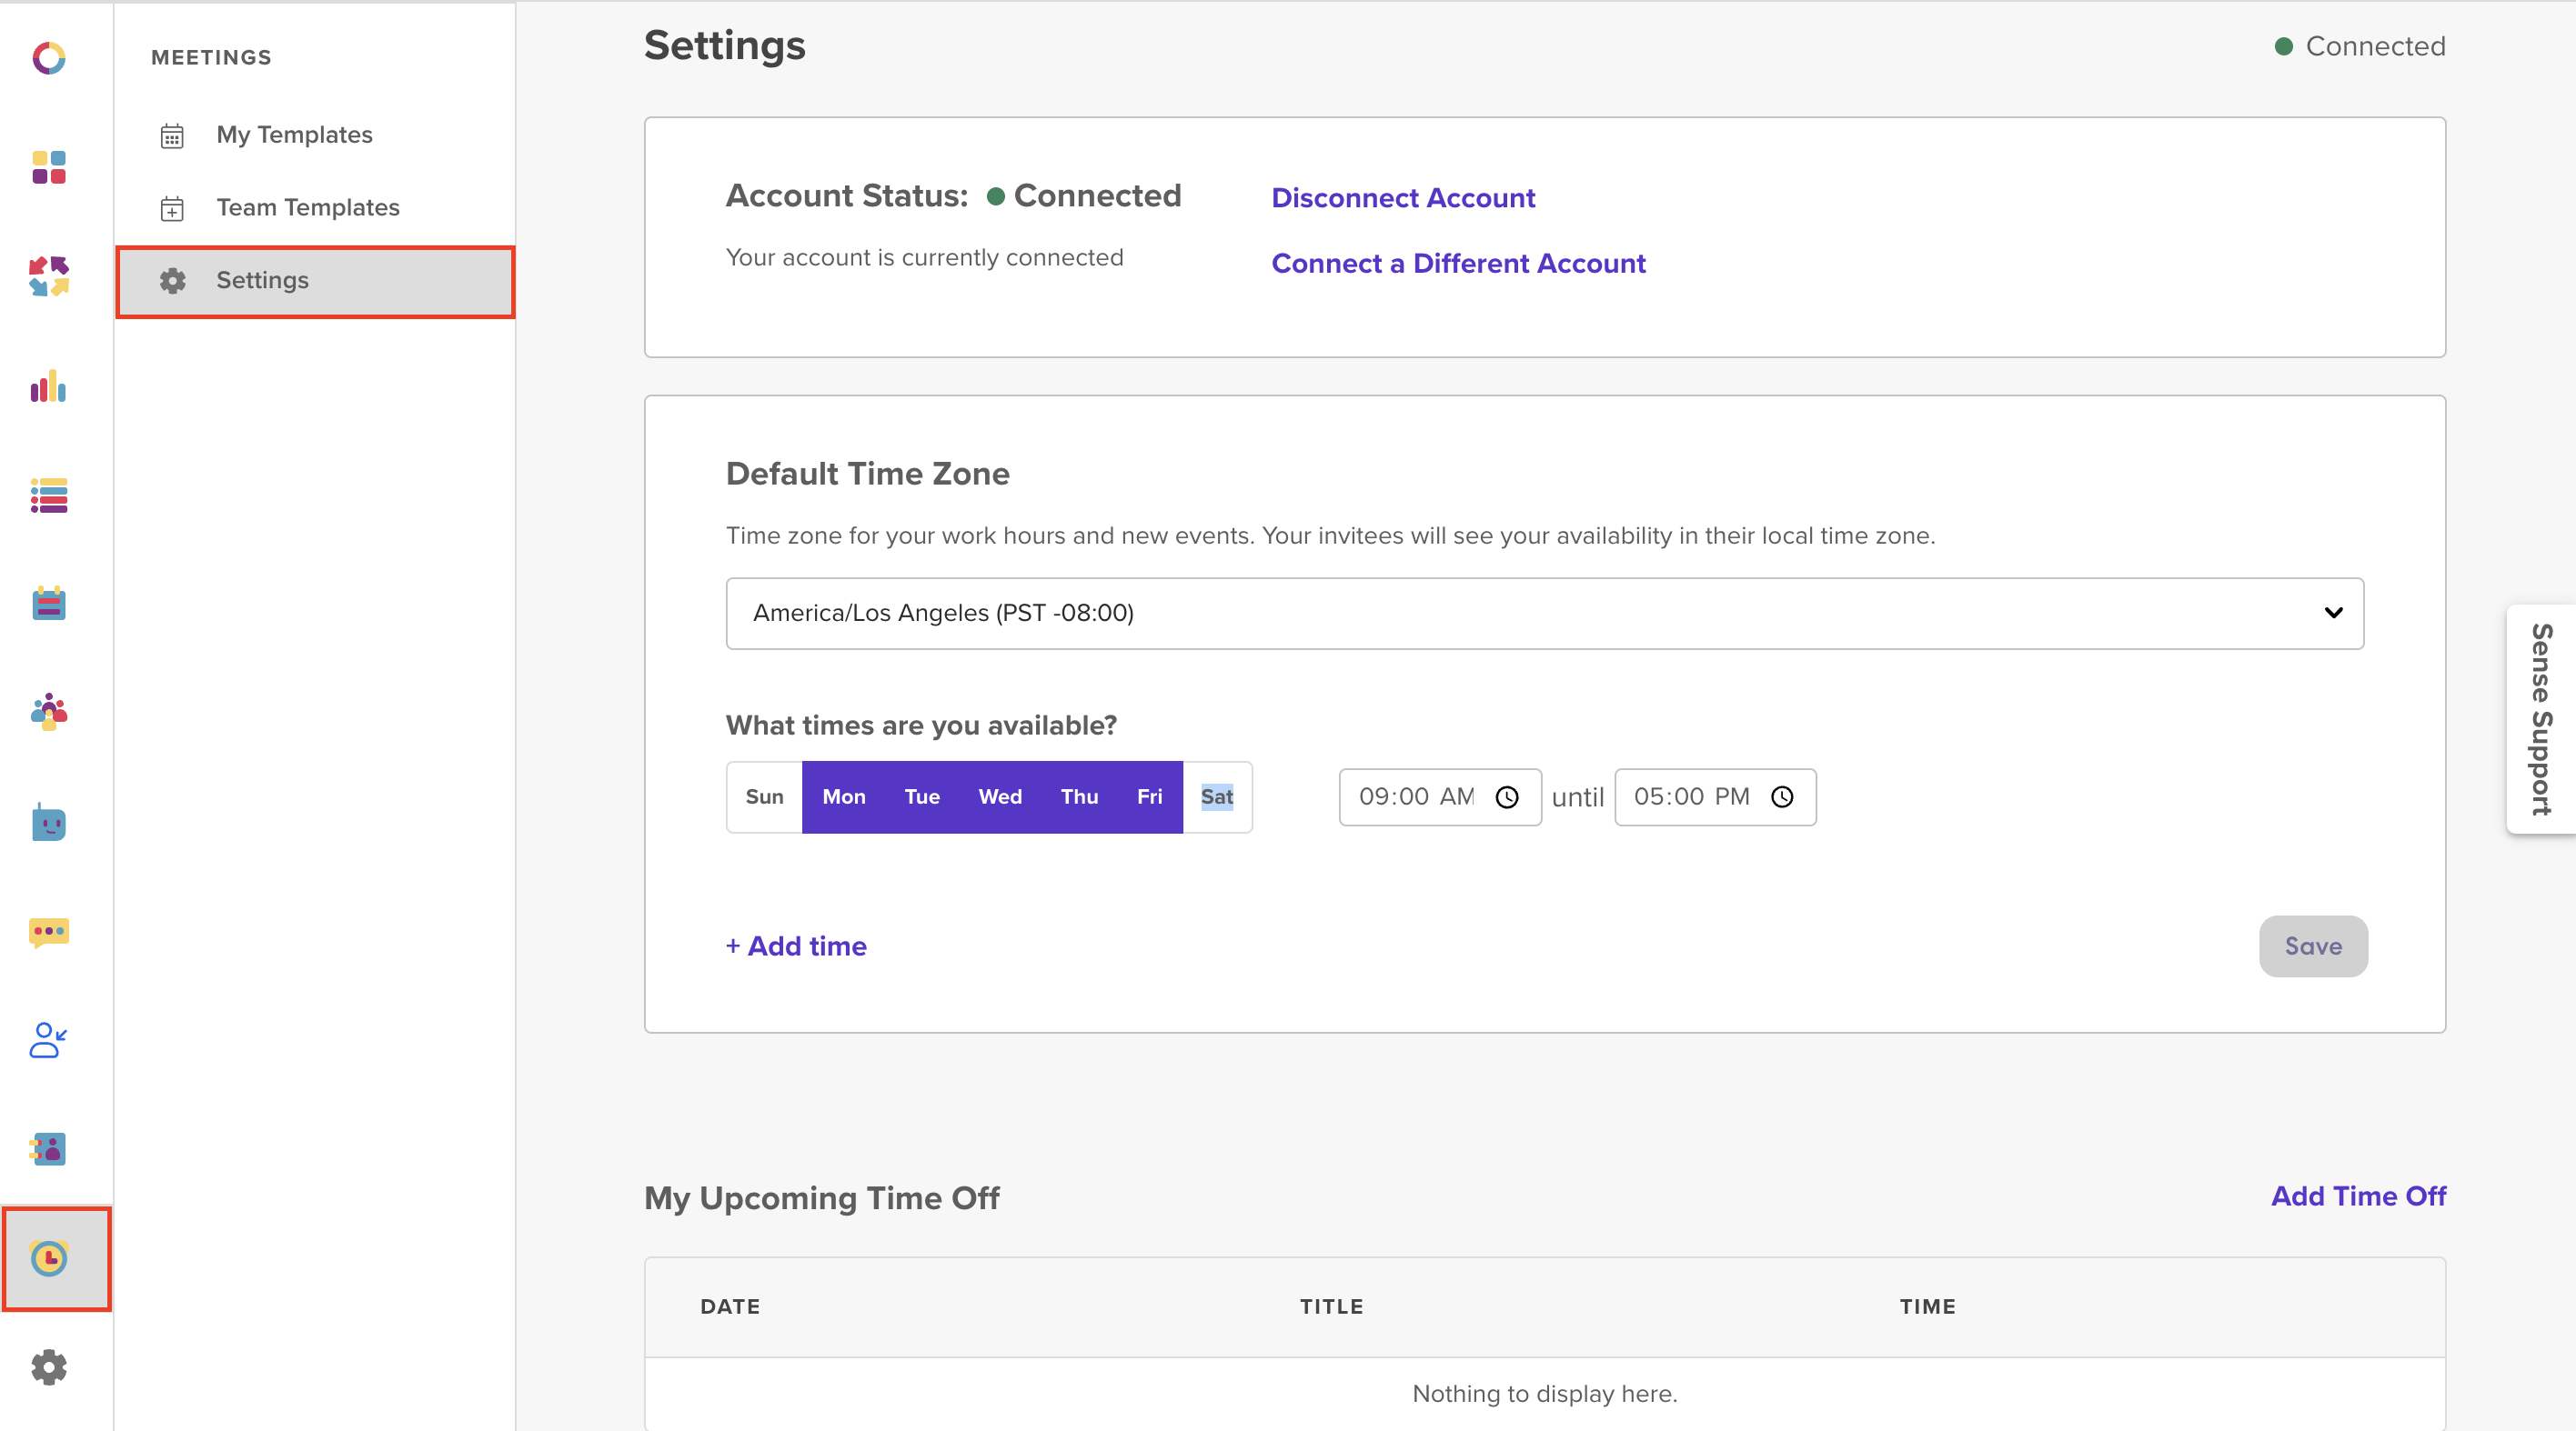Image resolution: width=2576 pixels, height=1431 pixels.
Task: Enable Sunday availability
Action: 764,796
